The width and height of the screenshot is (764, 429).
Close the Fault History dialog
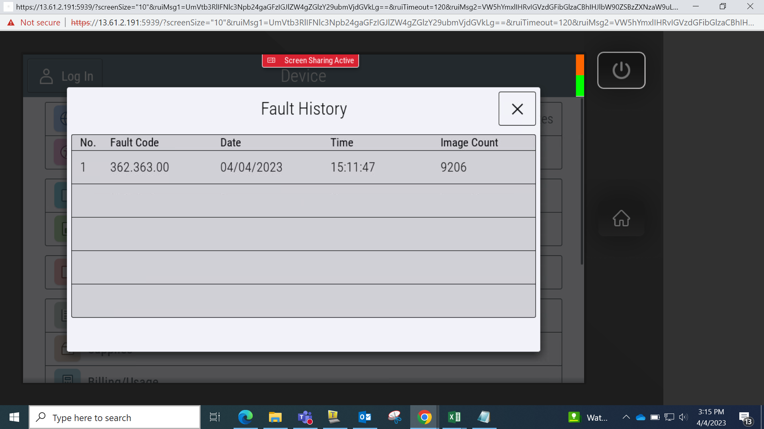[517, 109]
